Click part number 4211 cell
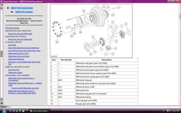Screen dimensions: 181x113 (x=66, y=87)
